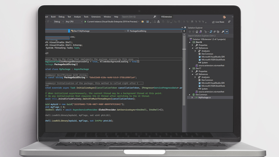Open dropdown arrow next to Current Instance
The image size is (279, 157).
[x=139, y=22]
